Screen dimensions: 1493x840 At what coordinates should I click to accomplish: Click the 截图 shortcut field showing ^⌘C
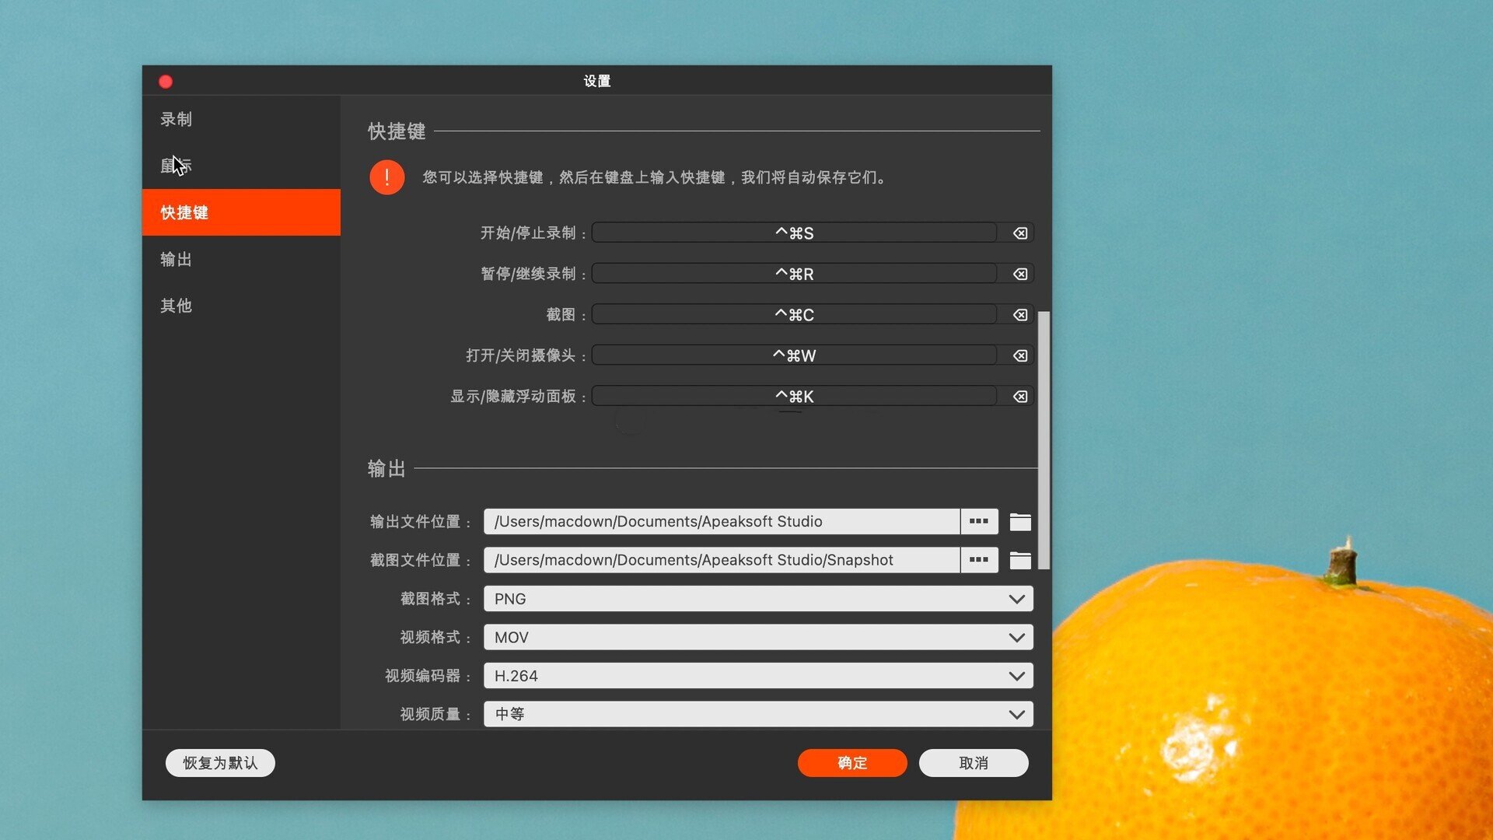[x=794, y=315]
